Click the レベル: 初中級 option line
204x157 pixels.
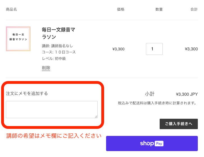pyautogui.click(x=54, y=59)
